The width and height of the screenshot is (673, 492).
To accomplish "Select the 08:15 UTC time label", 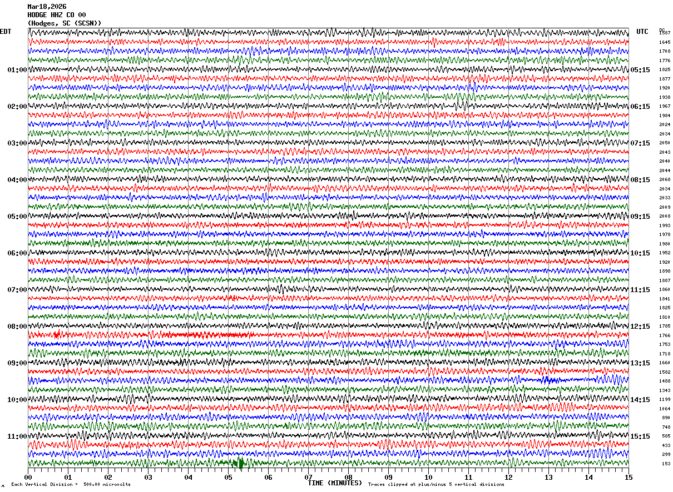I will [x=640, y=180].
